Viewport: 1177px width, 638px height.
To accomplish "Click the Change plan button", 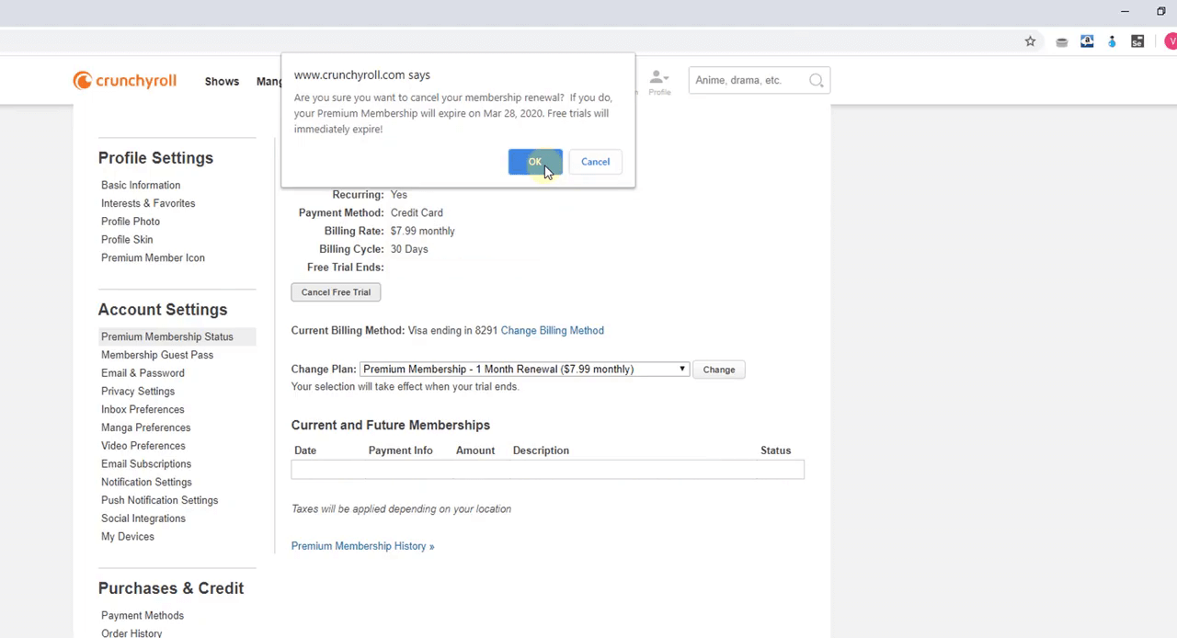I will (719, 370).
